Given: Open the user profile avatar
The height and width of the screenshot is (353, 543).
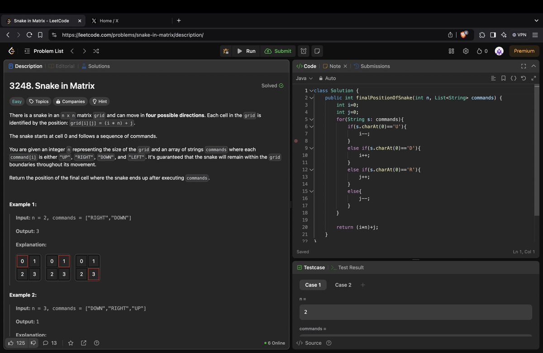Looking at the screenshot, I should click(x=499, y=51).
